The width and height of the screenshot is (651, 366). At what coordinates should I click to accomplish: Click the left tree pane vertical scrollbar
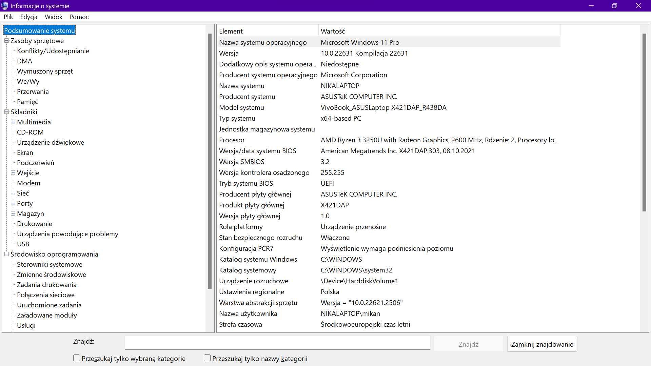210,161
